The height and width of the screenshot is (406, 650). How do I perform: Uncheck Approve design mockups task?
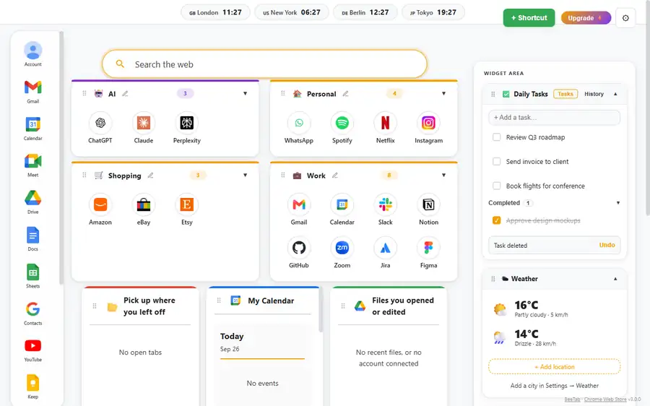point(496,220)
